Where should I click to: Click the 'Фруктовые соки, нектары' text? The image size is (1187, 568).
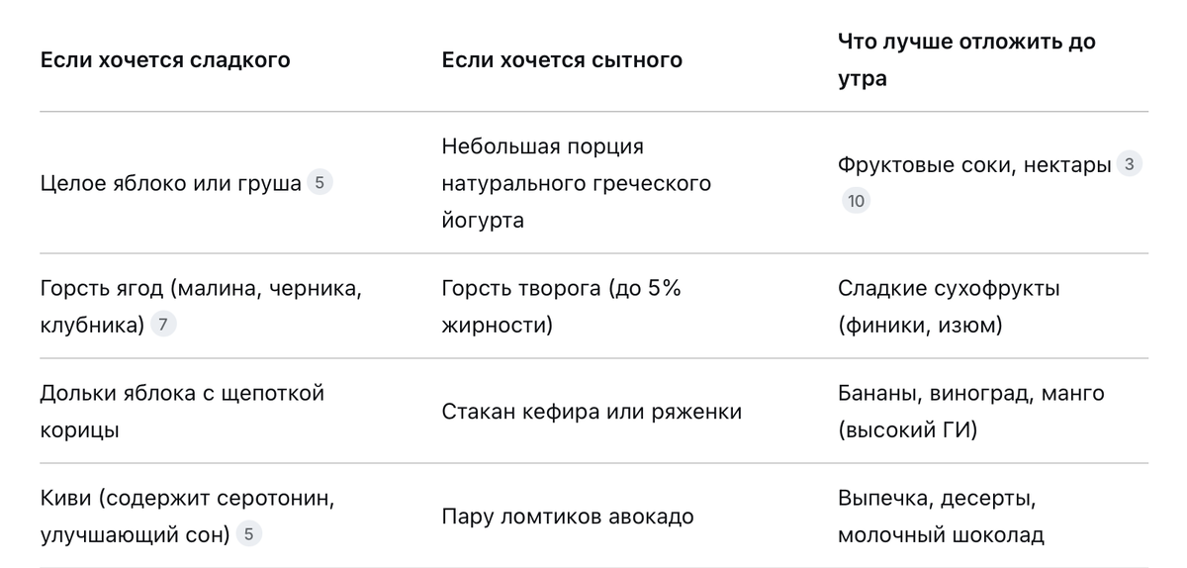coord(974,165)
